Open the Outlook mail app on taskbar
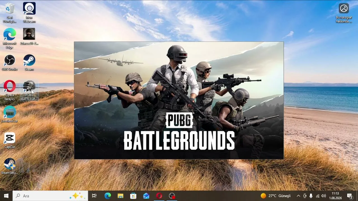358x201 pixels. [x=146, y=196]
